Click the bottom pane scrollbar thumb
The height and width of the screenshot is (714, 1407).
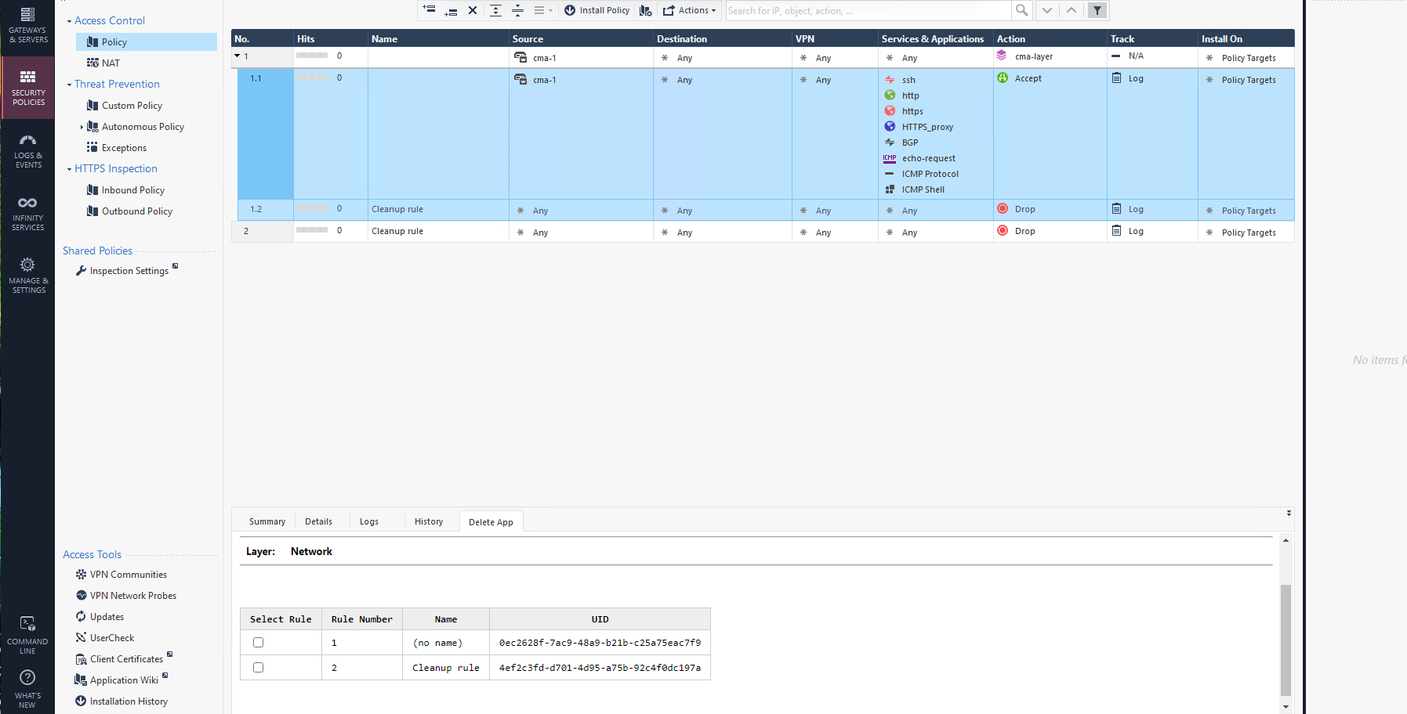click(1286, 640)
